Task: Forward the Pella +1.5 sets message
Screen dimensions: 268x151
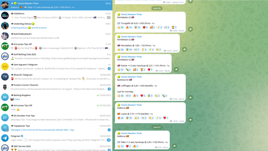Action: coord(174,146)
